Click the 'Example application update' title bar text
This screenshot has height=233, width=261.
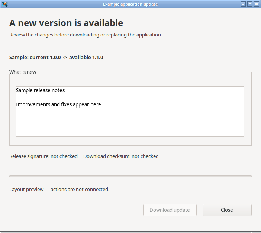tap(130, 4)
